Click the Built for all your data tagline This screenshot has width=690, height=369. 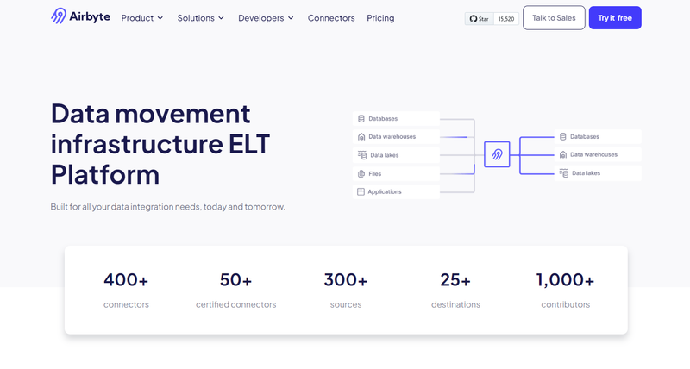(x=168, y=207)
